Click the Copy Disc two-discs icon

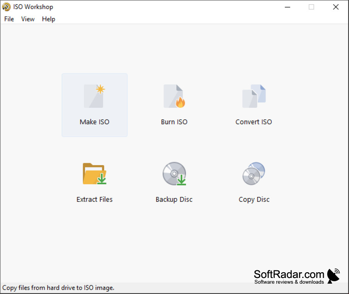point(254,174)
